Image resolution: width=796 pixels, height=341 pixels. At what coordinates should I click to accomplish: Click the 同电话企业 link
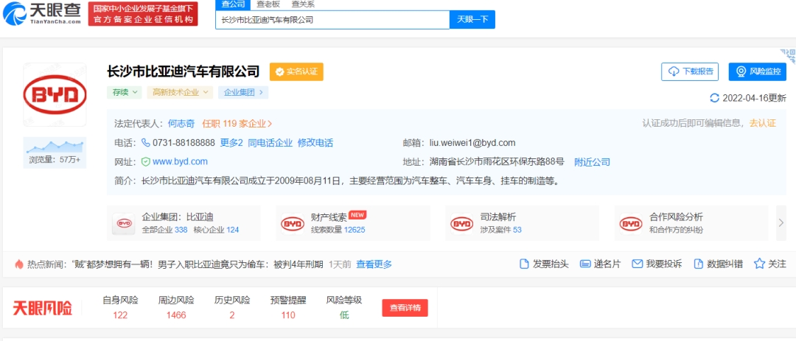click(270, 143)
